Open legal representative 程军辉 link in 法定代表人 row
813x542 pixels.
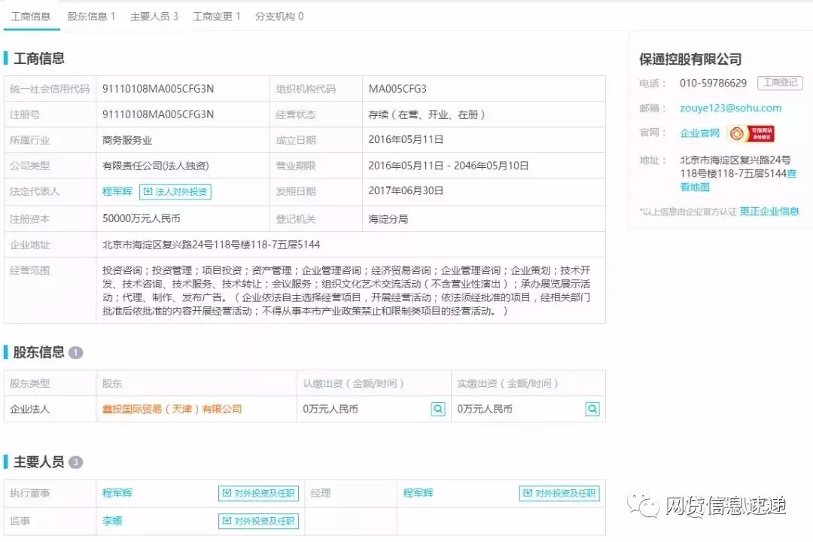(x=117, y=191)
